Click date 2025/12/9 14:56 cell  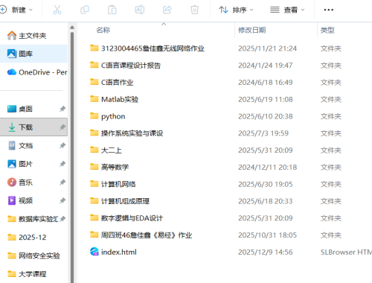pos(266,252)
